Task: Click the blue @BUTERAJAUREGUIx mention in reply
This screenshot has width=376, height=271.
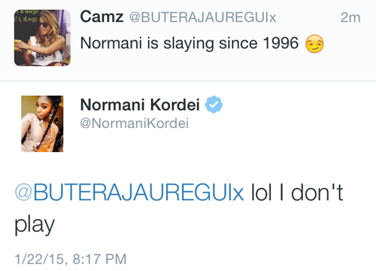Action: [x=129, y=193]
